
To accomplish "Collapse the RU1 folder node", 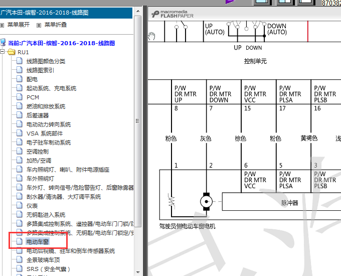I will tap(2, 52).
